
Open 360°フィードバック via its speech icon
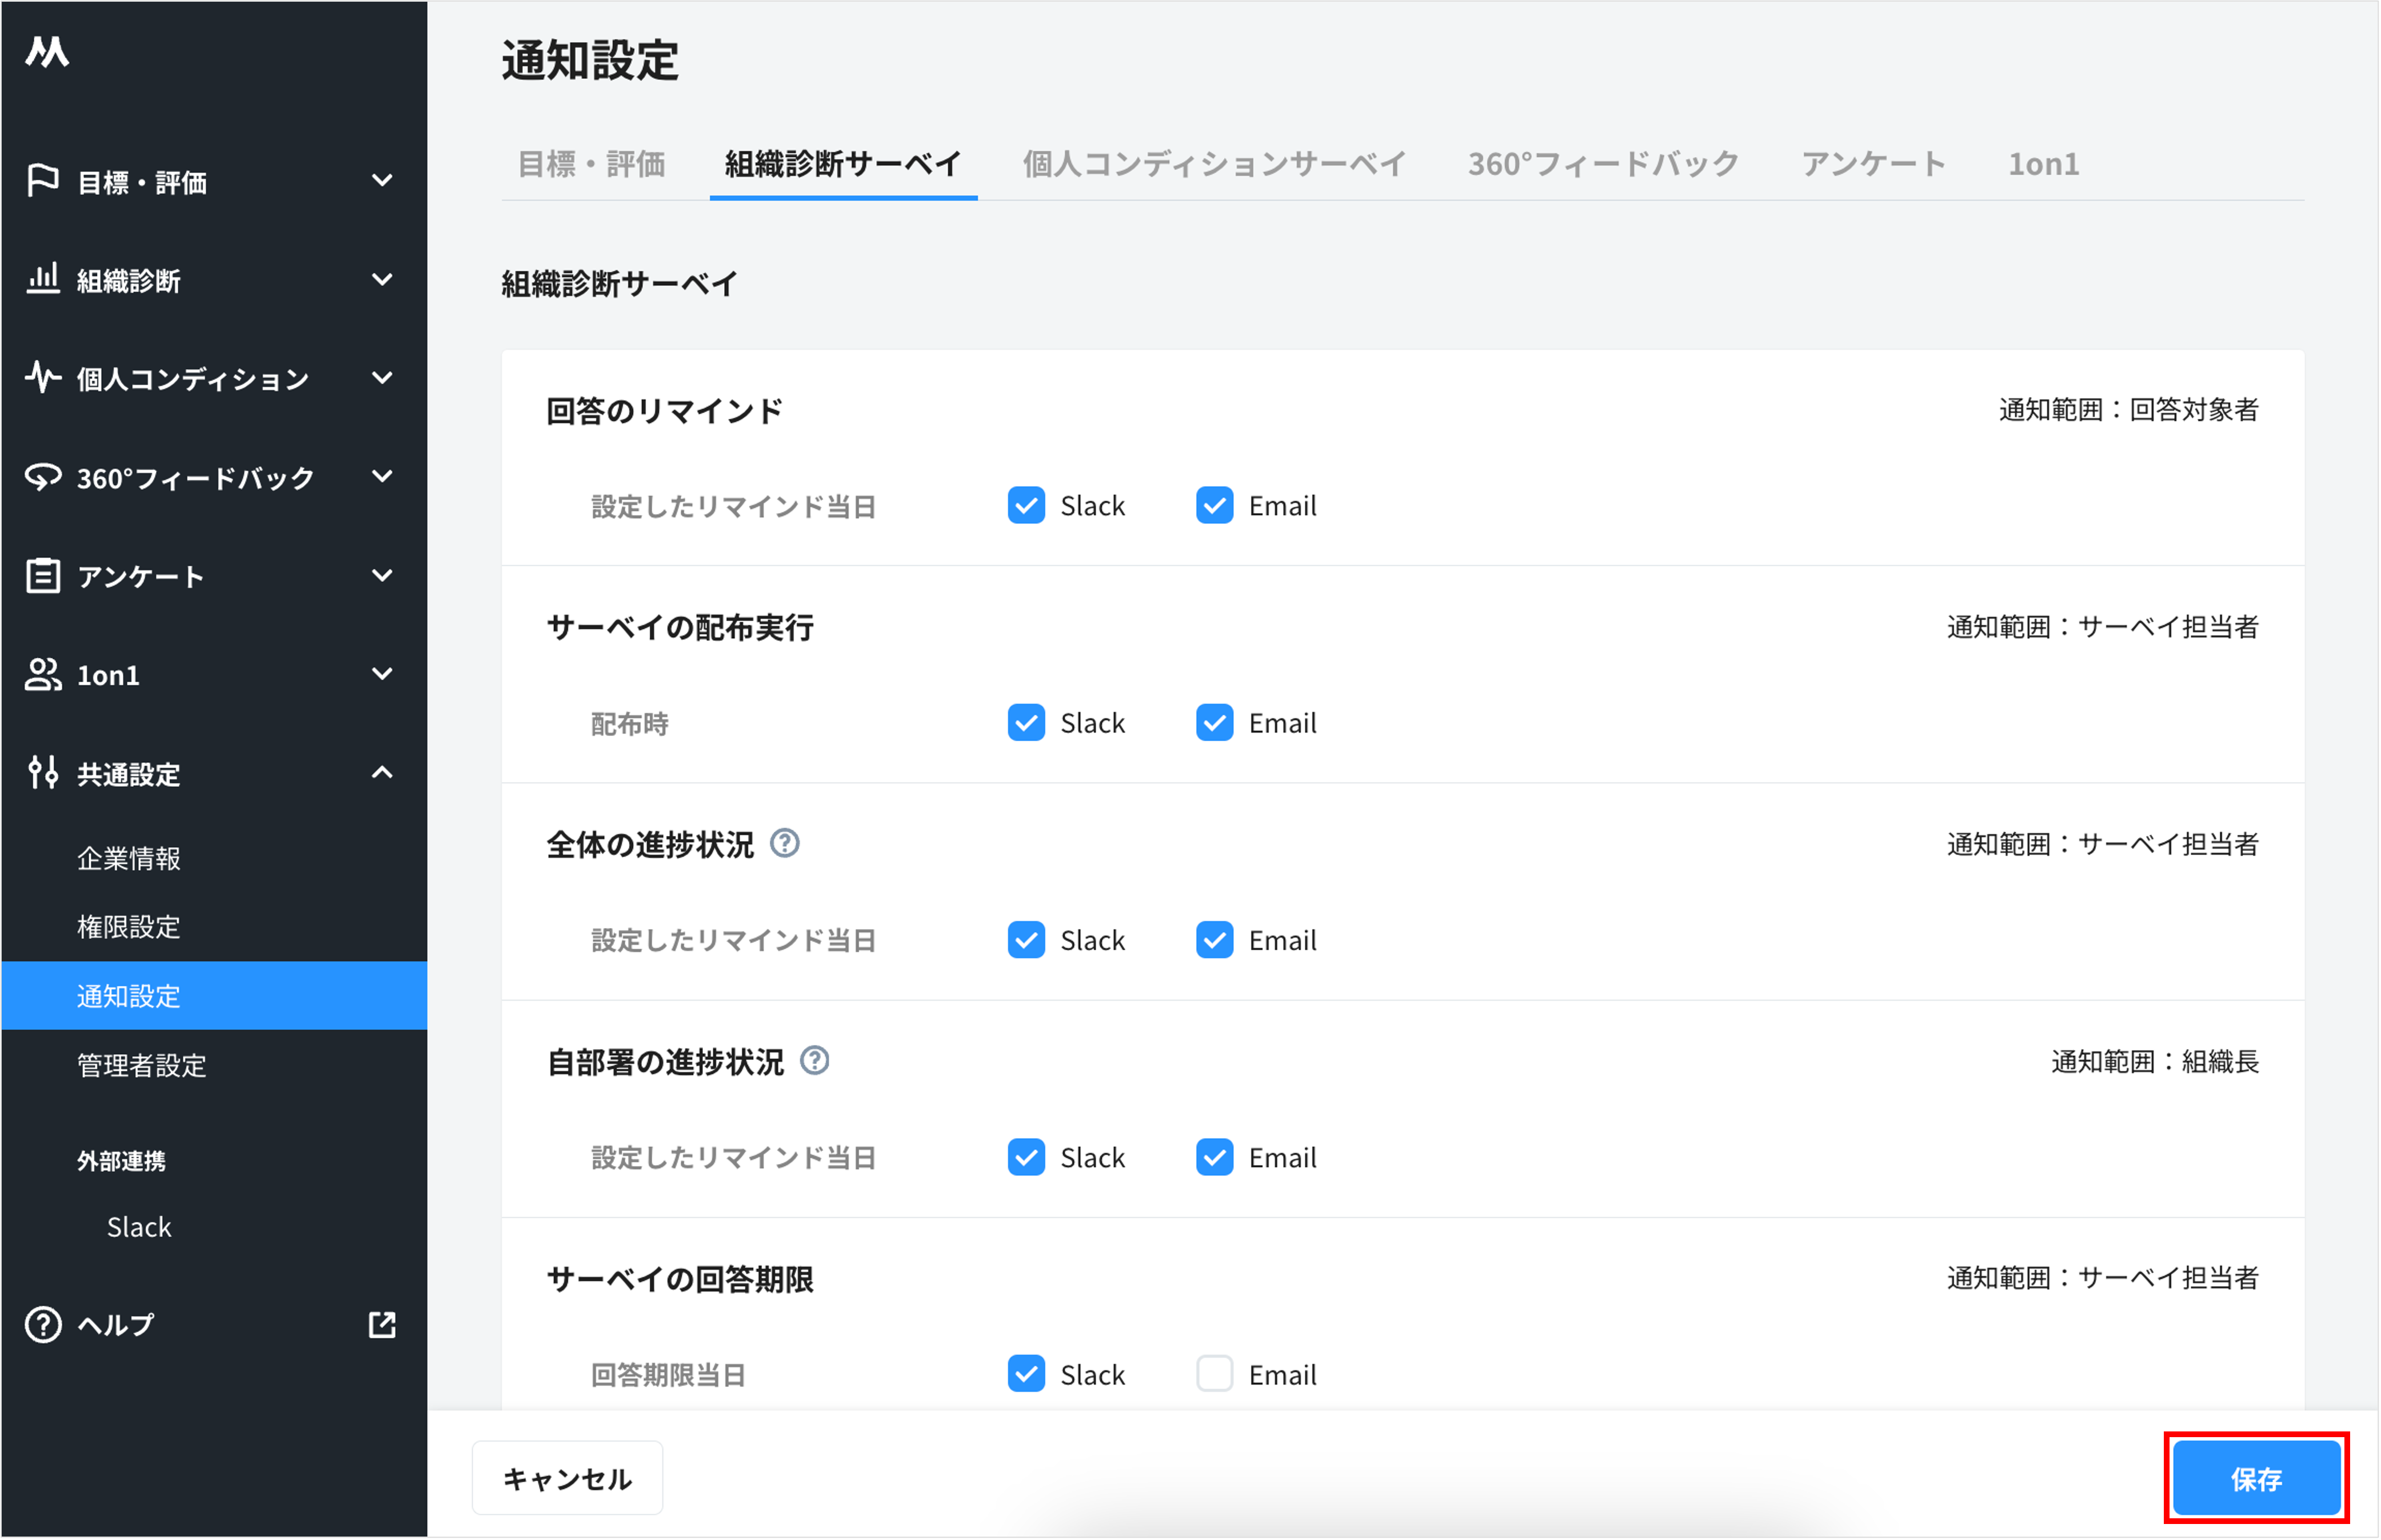(42, 477)
